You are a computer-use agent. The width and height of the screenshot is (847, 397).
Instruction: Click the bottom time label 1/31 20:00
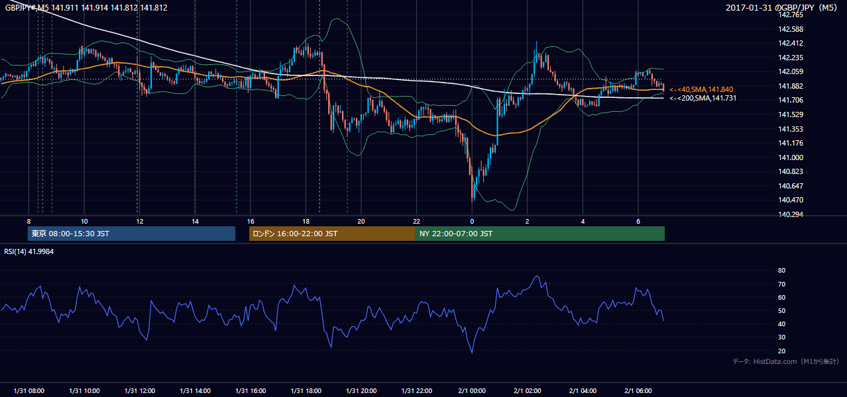coord(361,391)
